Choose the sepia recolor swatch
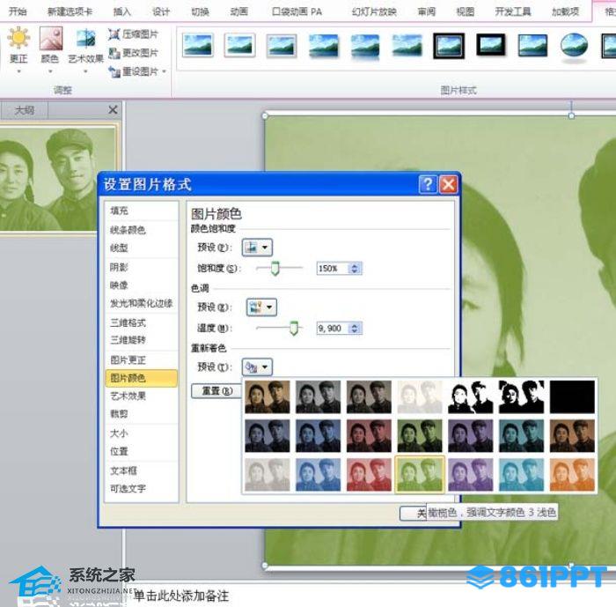616x607 pixels. 268,397
